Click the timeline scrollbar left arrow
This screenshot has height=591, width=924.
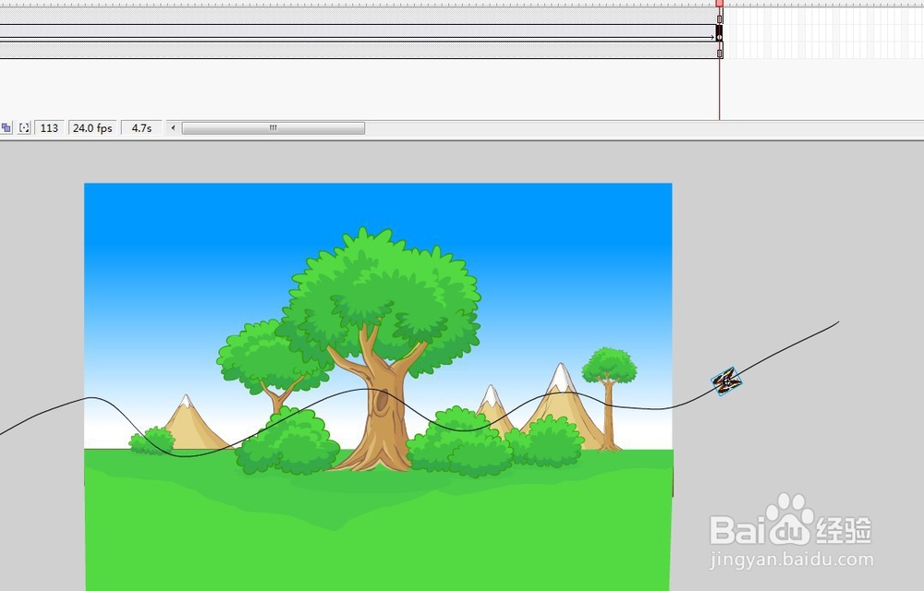click(x=173, y=127)
